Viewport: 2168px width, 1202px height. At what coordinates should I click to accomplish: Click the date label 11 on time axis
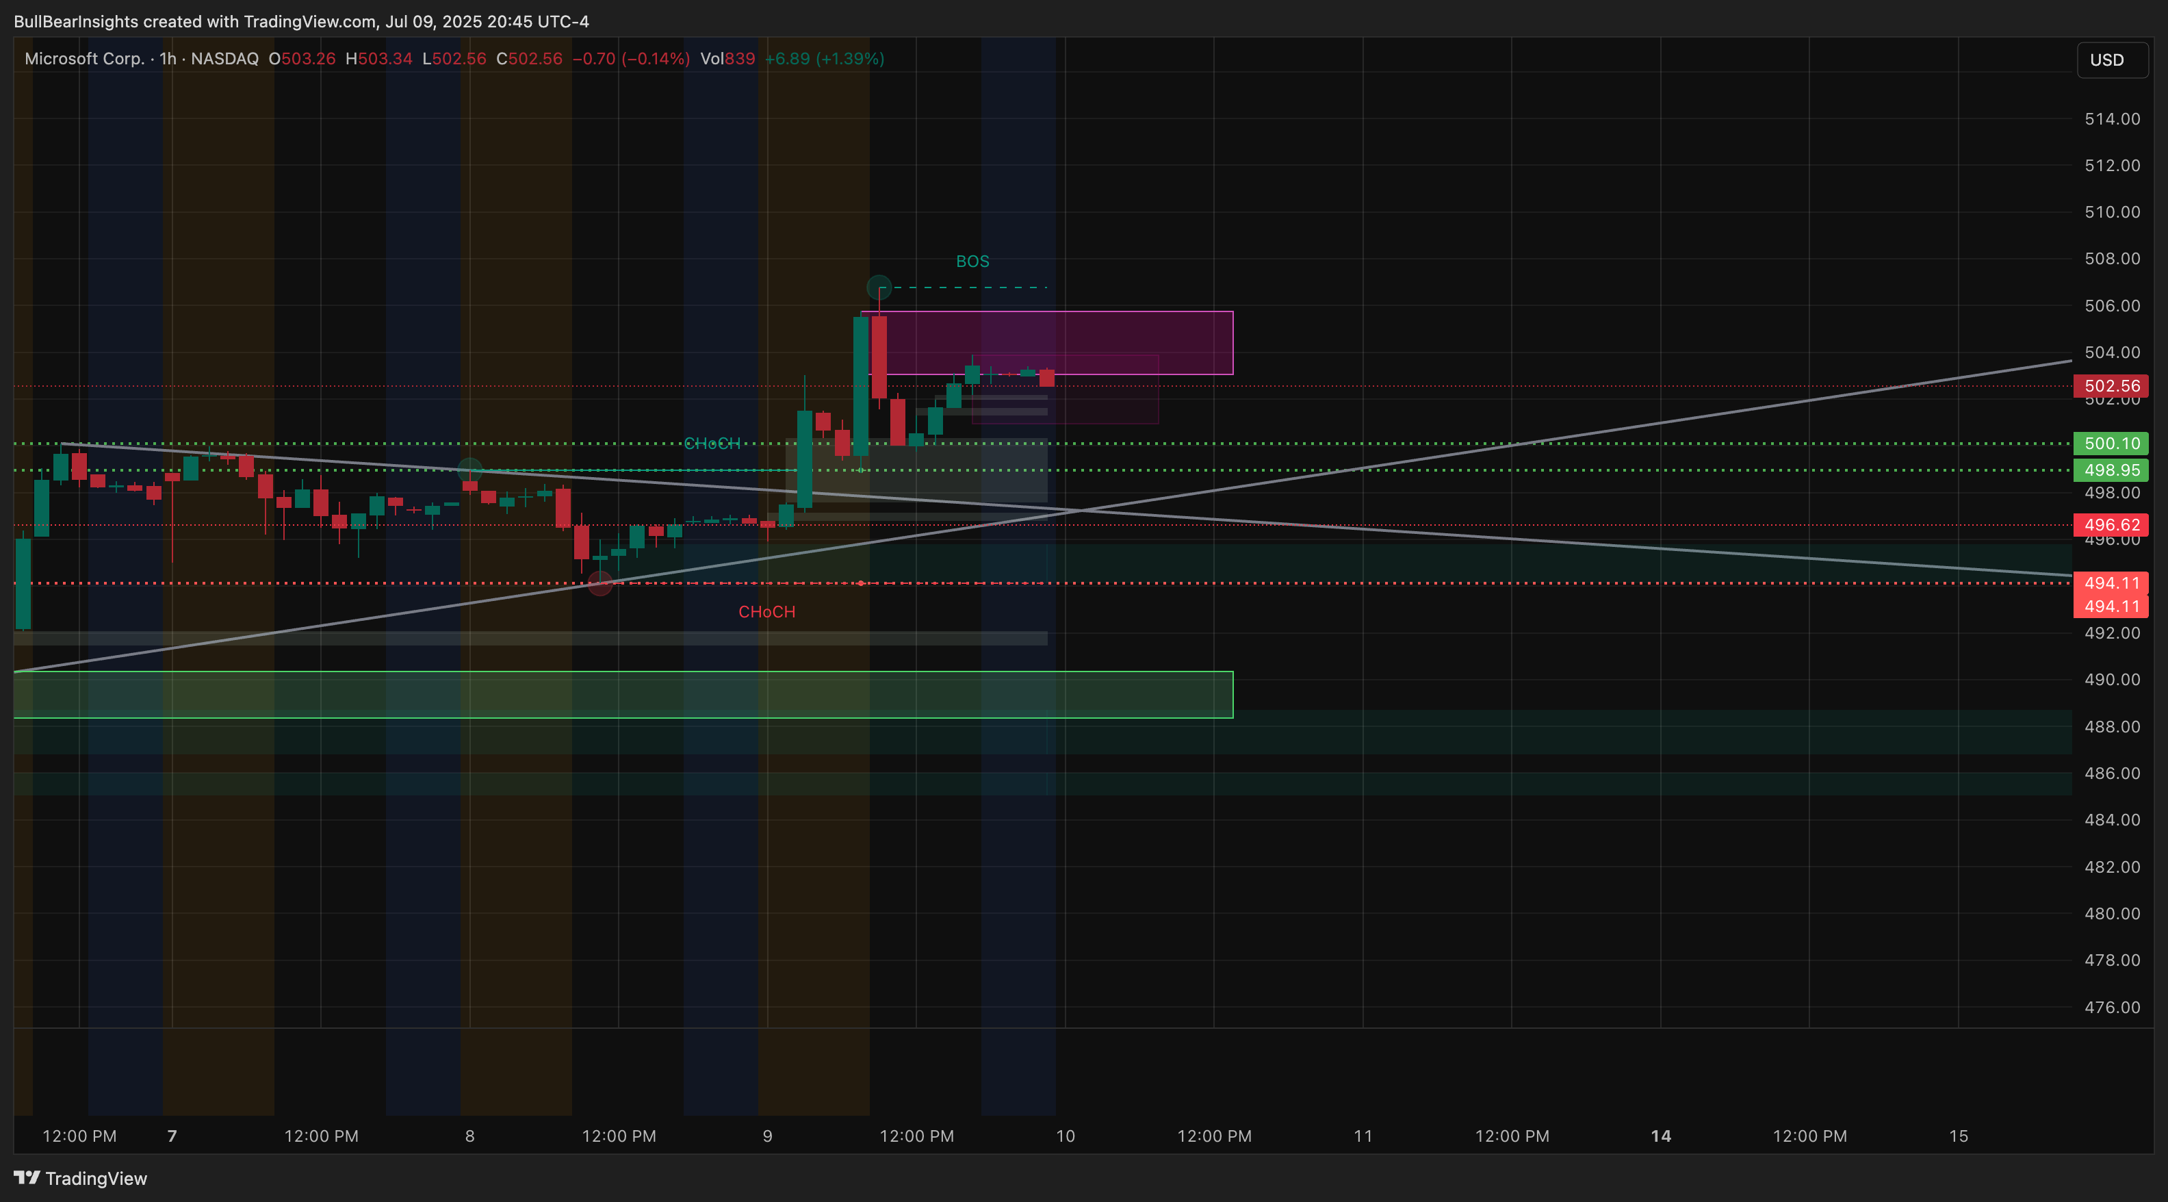(x=1363, y=1136)
